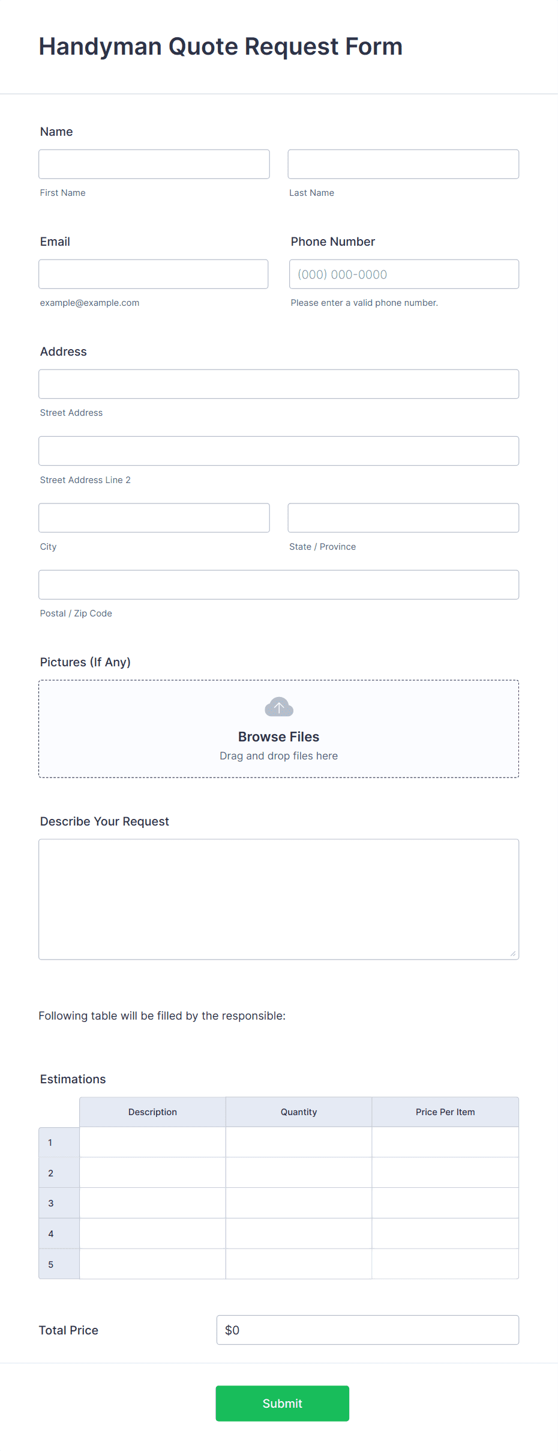Click the Browse Files upload area

click(x=279, y=729)
